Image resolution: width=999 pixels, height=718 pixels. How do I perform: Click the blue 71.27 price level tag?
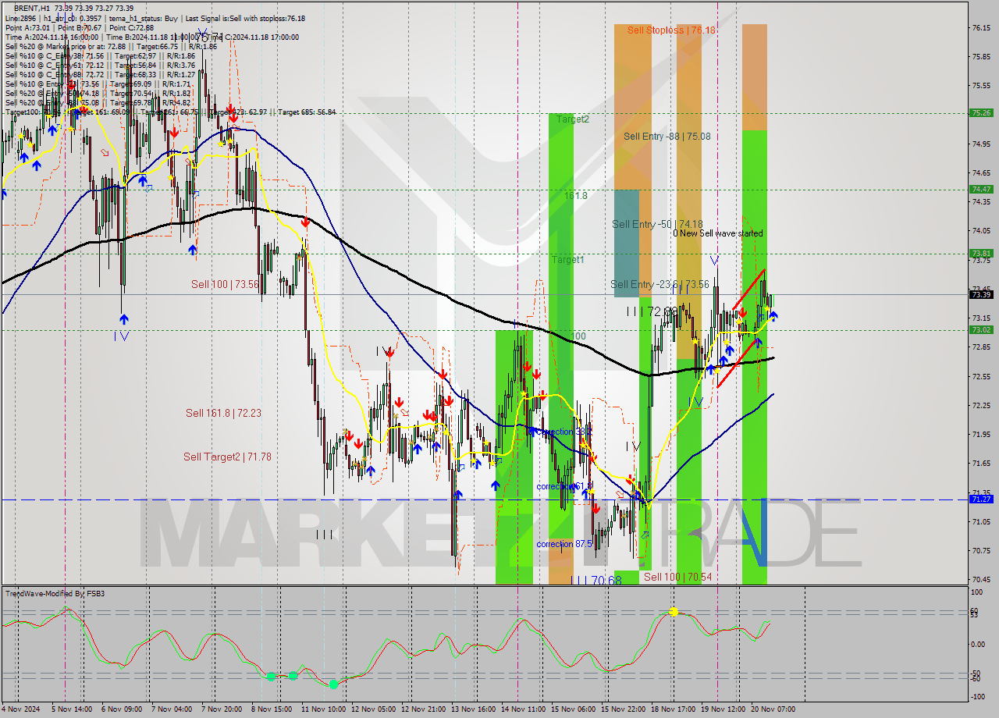(x=981, y=499)
